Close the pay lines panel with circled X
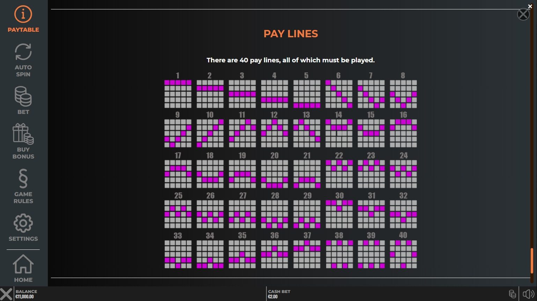Screen dimensions: 537x301 523,15
